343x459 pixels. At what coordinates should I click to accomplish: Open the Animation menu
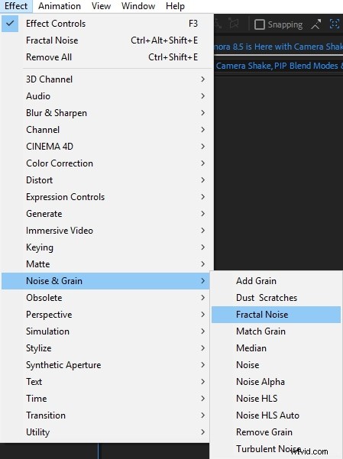[x=60, y=6]
